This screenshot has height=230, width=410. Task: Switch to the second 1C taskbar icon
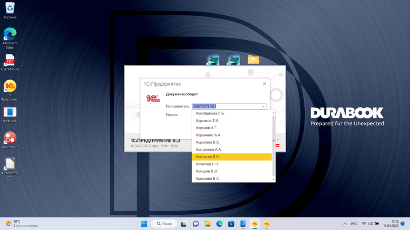266,224
